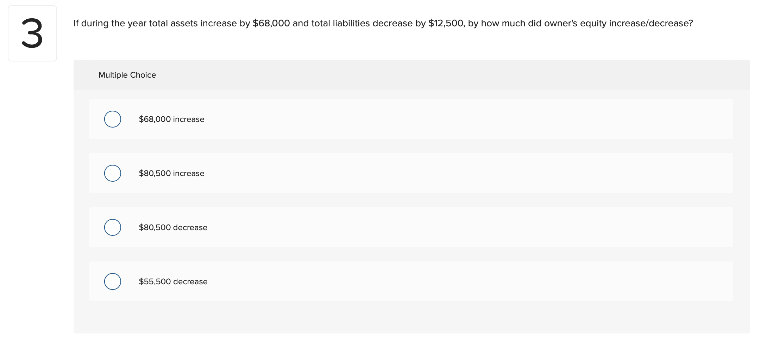The width and height of the screenshot is (773, 350).
Task: Select the "$68,000 increase" radio button
Action: pos(113,119)
